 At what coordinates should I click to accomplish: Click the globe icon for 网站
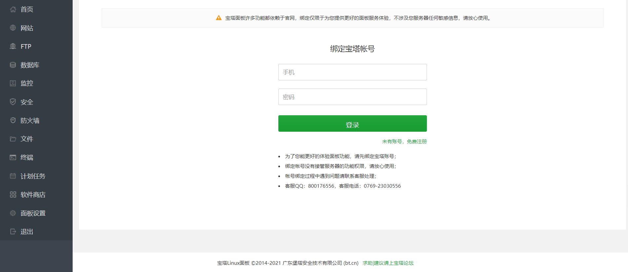13,28
